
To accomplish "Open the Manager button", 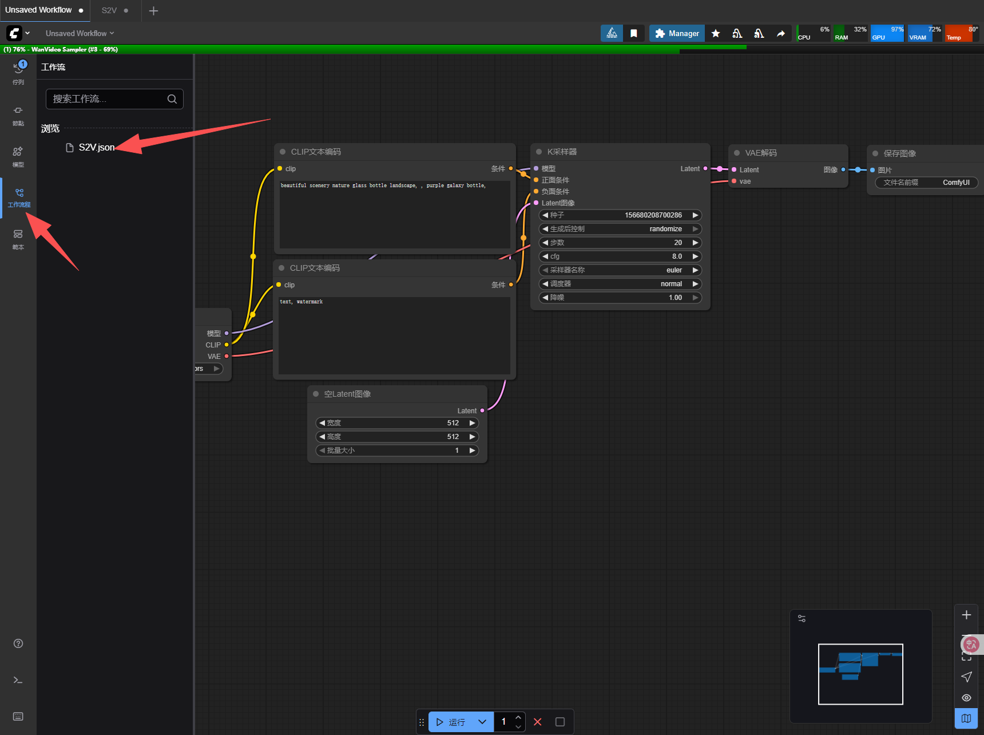I will pyautogui.click(x=677, y=33).
